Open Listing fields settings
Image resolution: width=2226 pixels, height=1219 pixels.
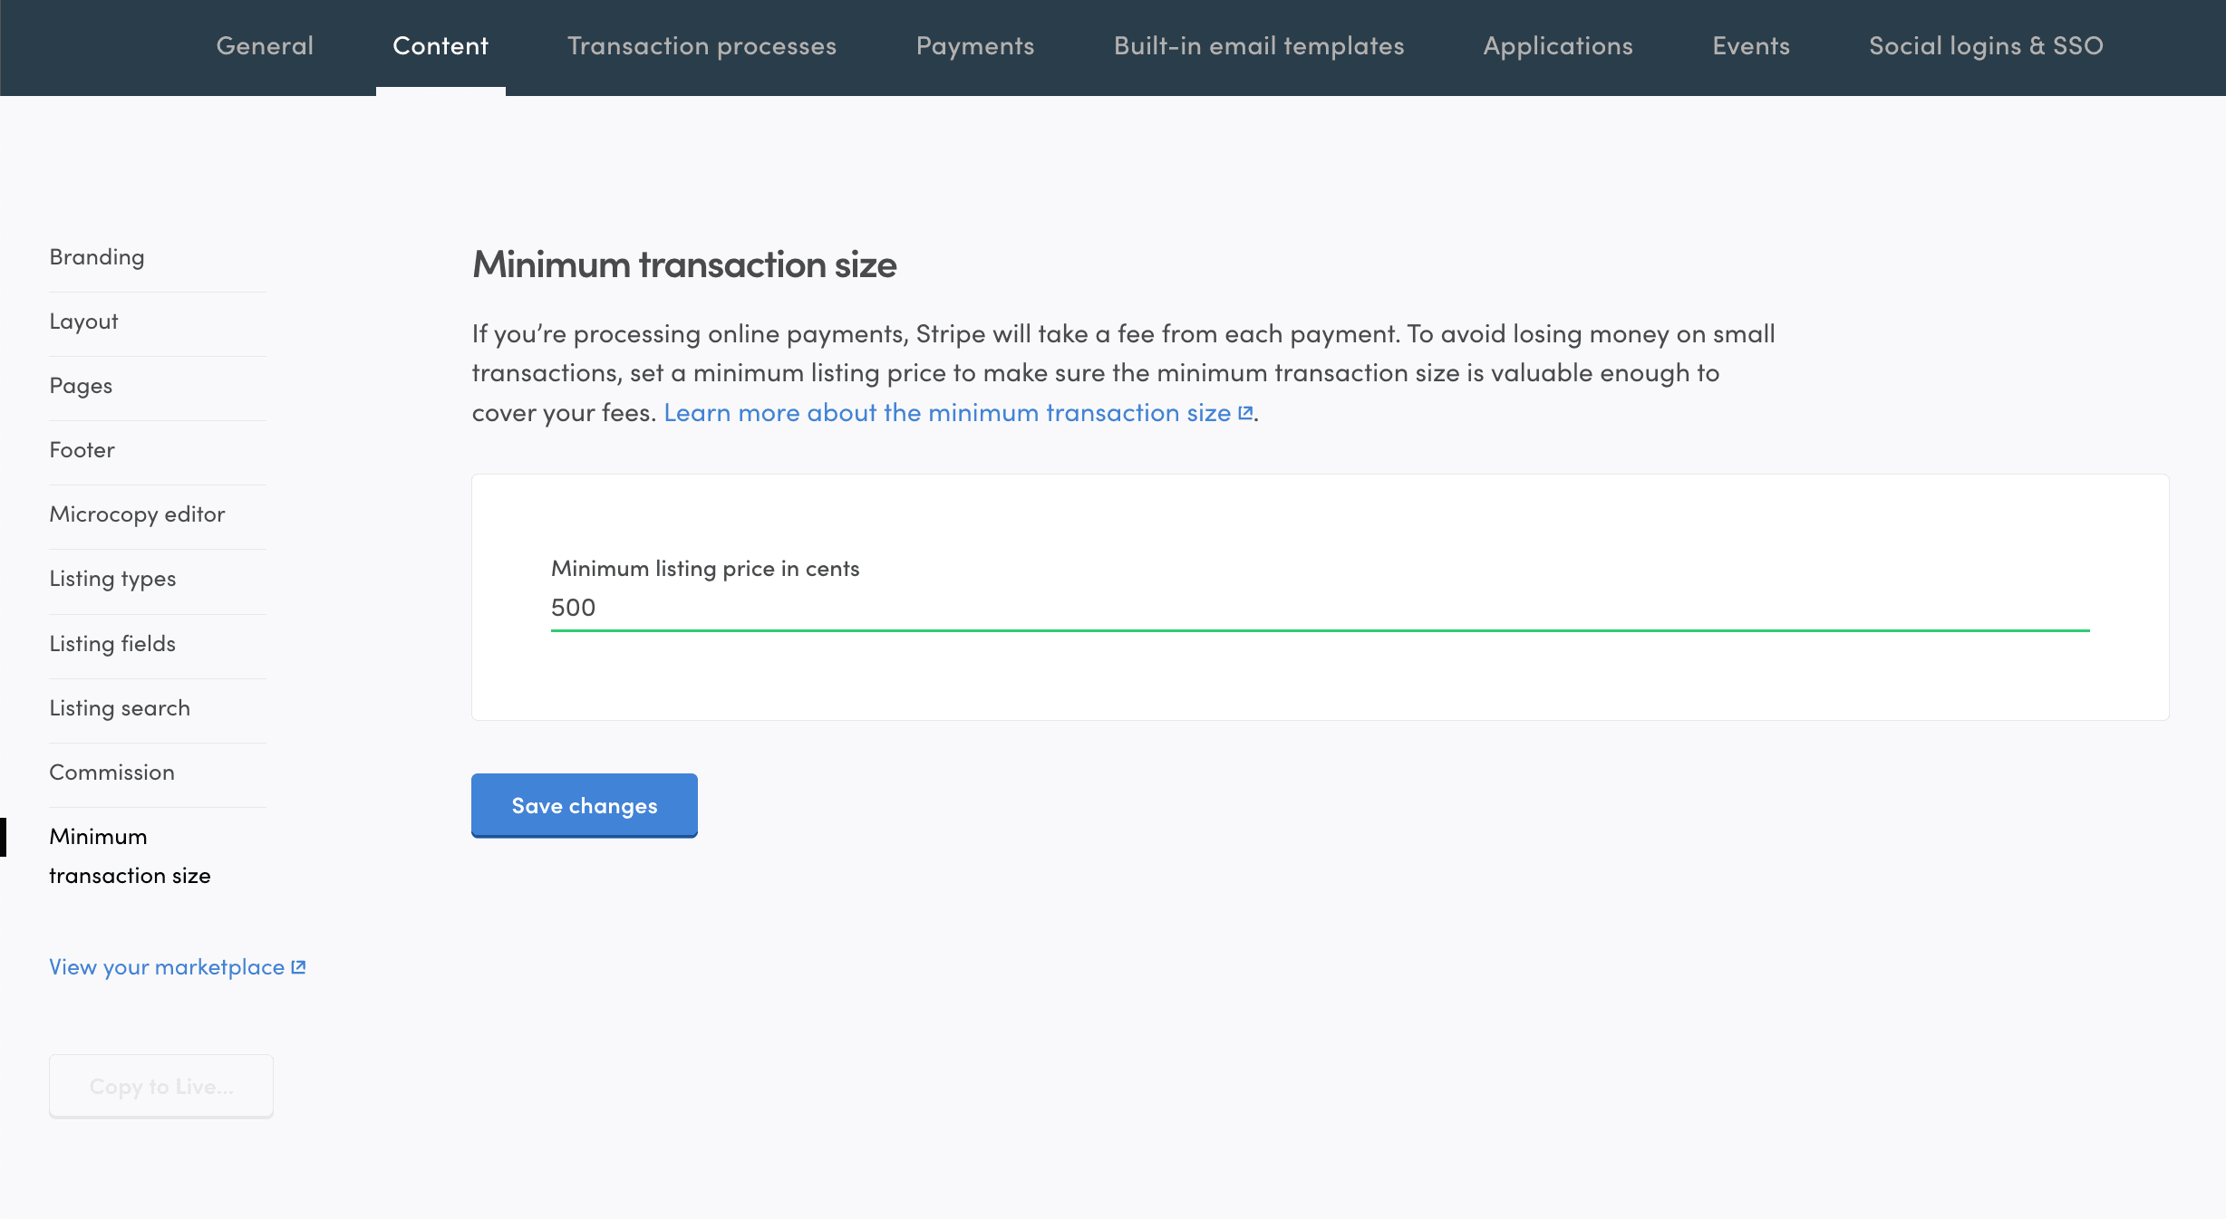112,644
